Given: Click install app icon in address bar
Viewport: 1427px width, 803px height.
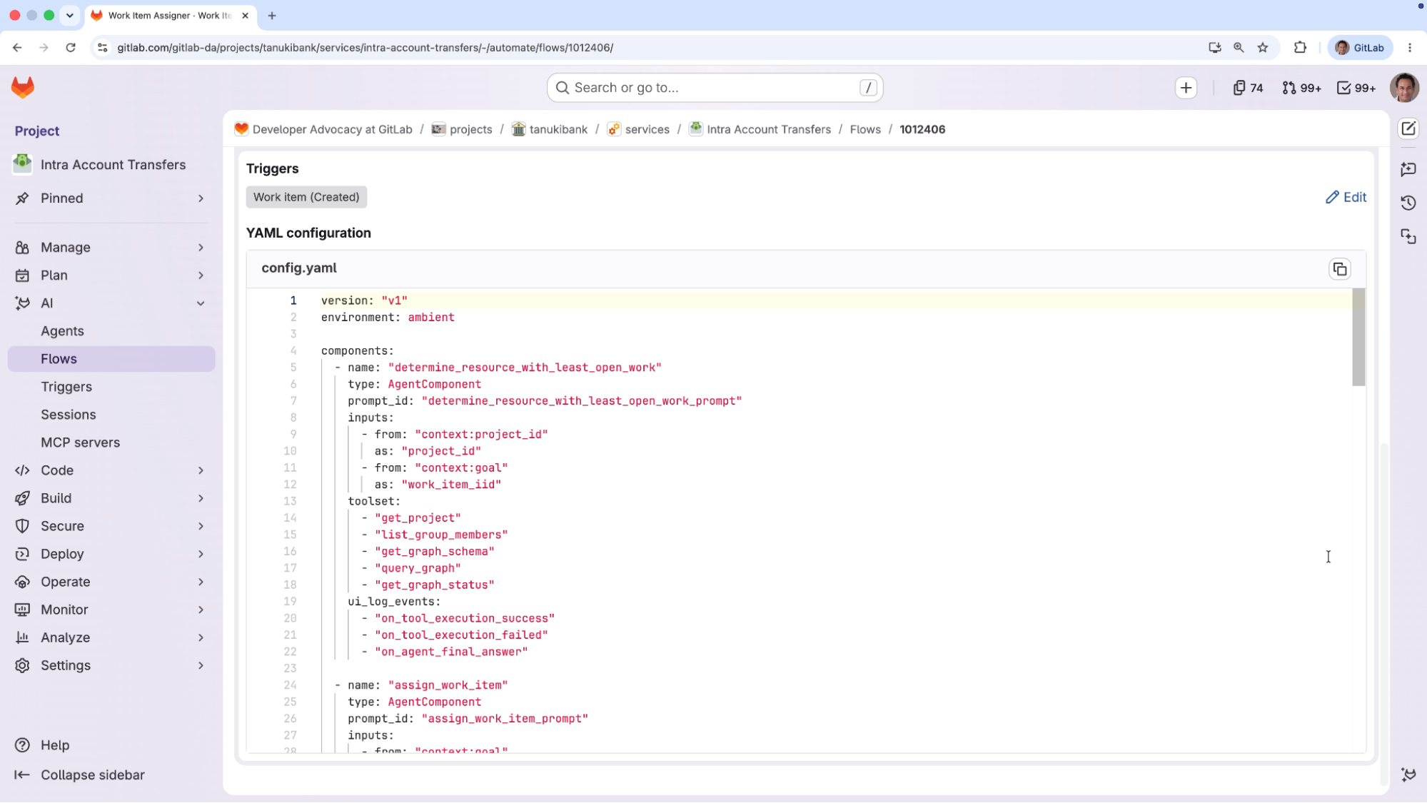Looking at the screenshot, I should click(x=1214, y=48).
